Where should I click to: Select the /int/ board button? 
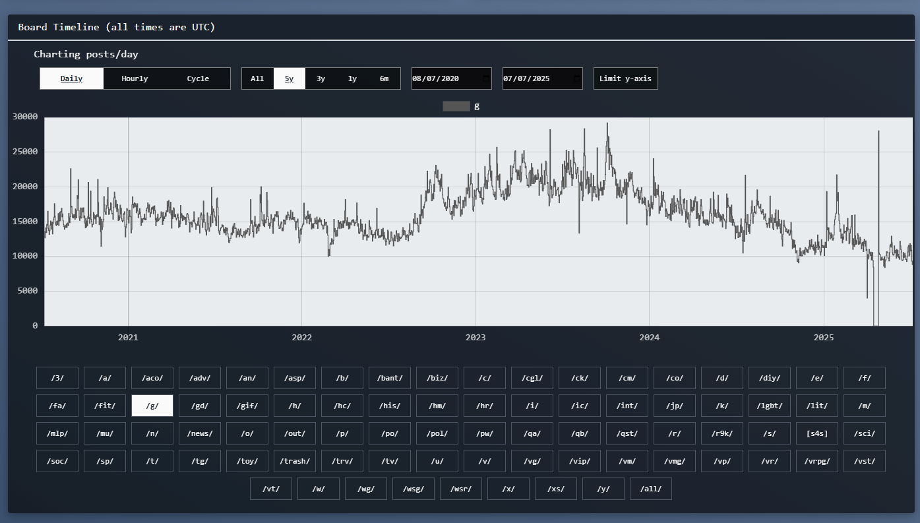tap(627, 406)
